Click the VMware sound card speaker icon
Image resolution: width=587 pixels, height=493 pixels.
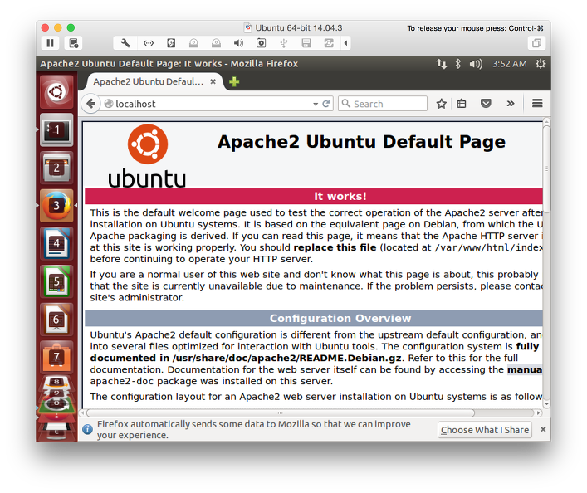tap(238, 43)
